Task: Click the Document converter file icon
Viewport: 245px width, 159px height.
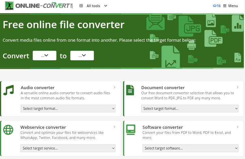Action: [x=130, y=90]
